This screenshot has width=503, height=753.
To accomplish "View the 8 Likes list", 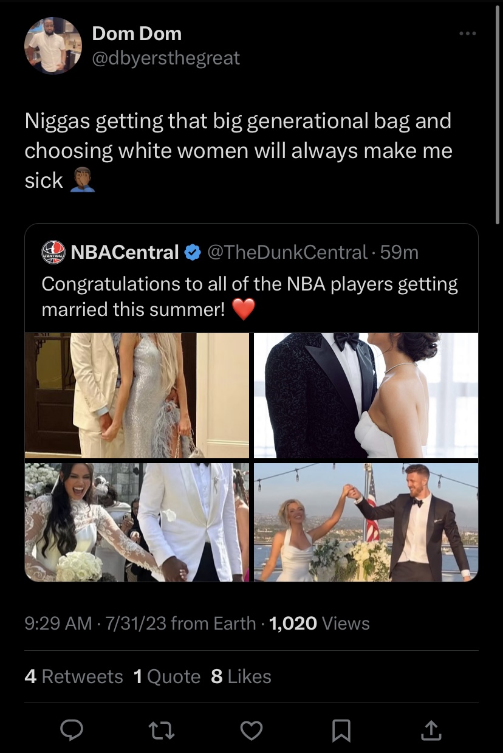I will 241,676.
